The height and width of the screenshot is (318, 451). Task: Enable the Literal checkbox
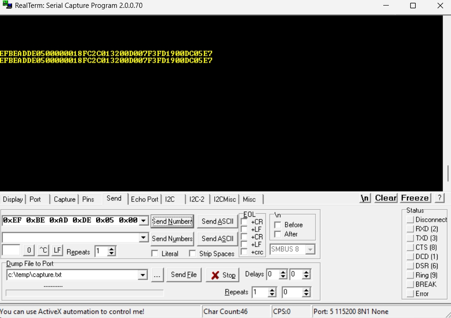click(x=155, y=254)
